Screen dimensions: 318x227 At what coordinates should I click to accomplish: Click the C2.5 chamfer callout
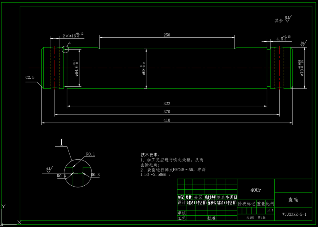pos(30,78)
